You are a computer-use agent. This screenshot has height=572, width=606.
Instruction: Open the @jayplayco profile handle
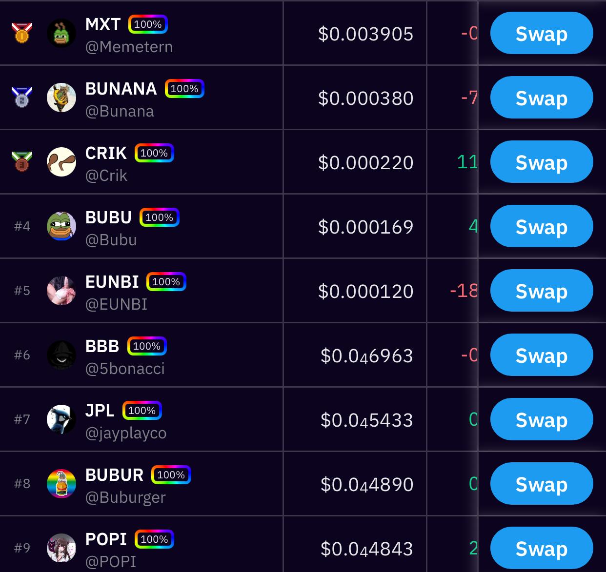click(126, 433)
